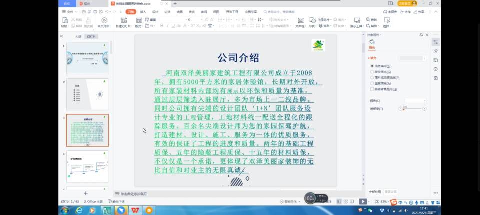Click the 演示工具 presentation tools icon
Screen dimensions: 480x215
click(356, 20)
